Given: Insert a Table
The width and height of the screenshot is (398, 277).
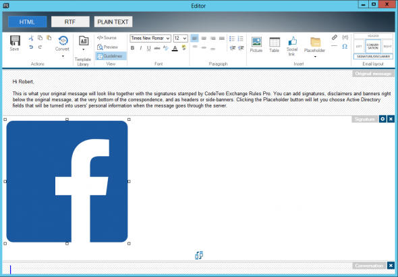Looking at the screenshot, I should (275, 45).
